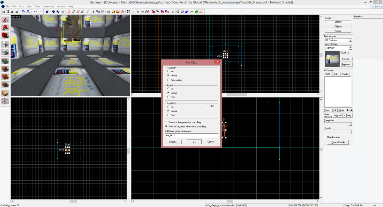Toggle Texture Lock tl icon
Image resolution: width=383 pixels, height=207 pixels.
[x=138, y=11]
